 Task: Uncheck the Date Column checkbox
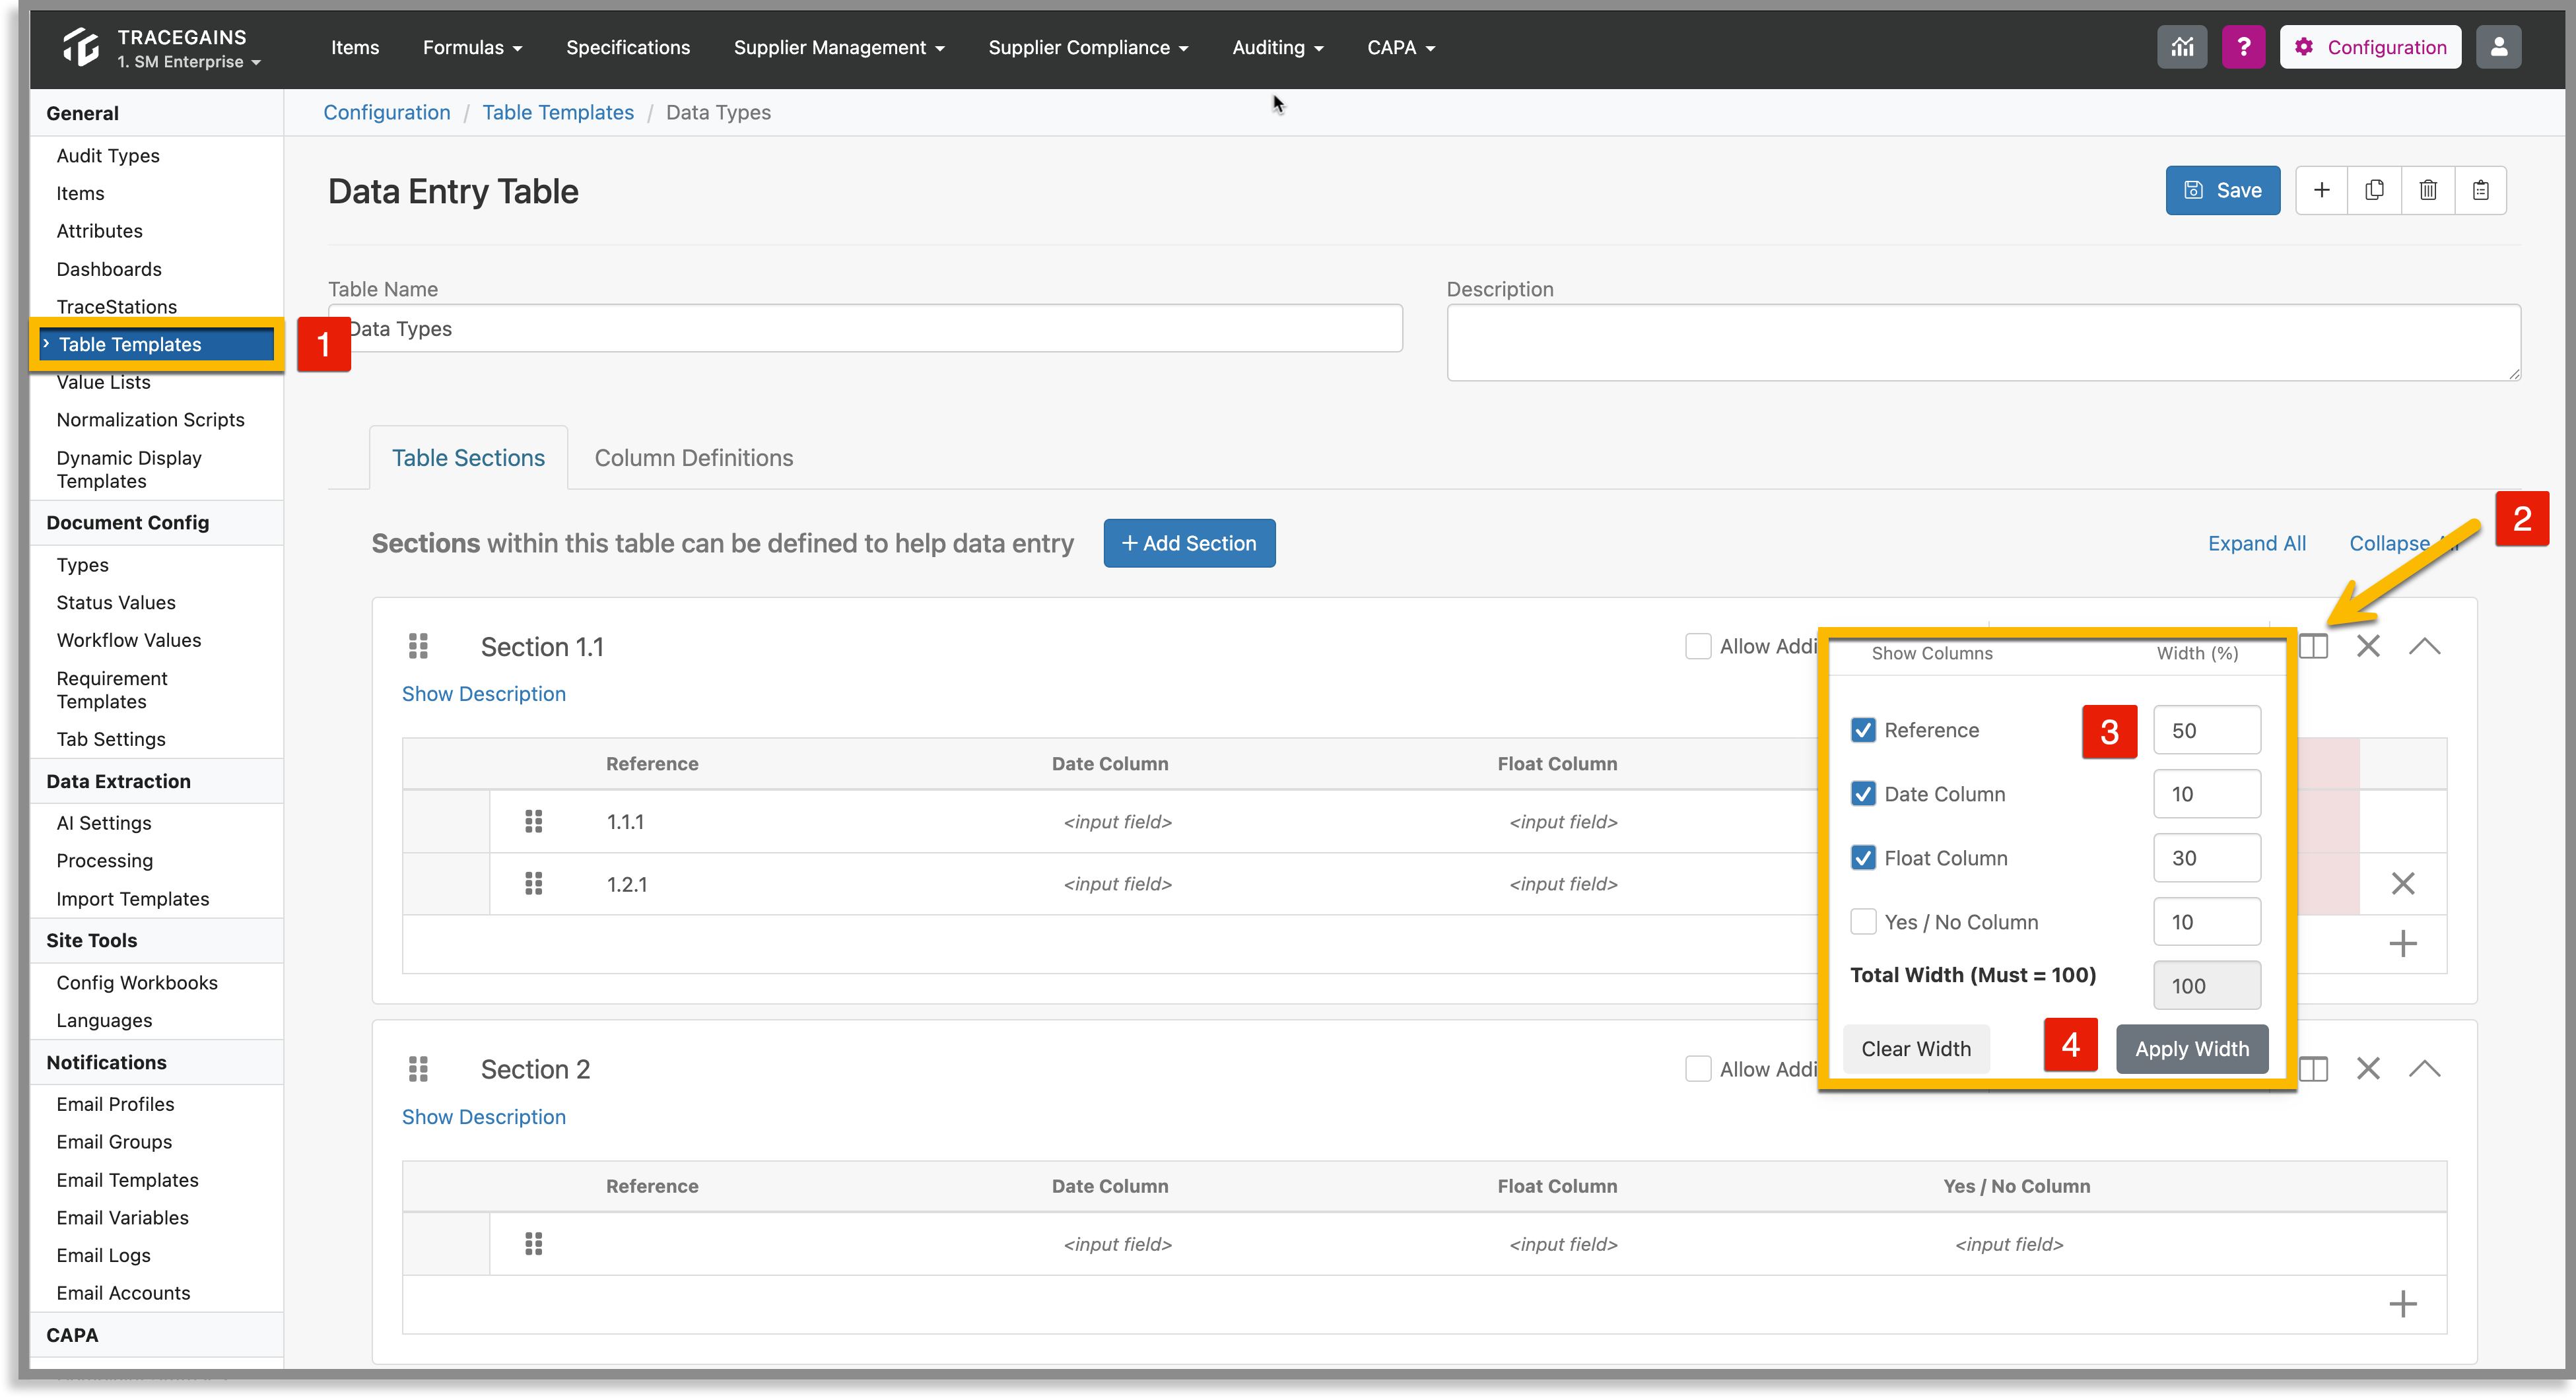[x=1863, y=794]
